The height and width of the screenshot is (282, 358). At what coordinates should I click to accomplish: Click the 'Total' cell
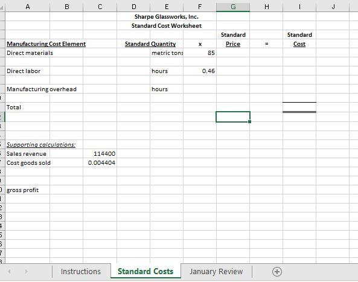click(28, 107)
